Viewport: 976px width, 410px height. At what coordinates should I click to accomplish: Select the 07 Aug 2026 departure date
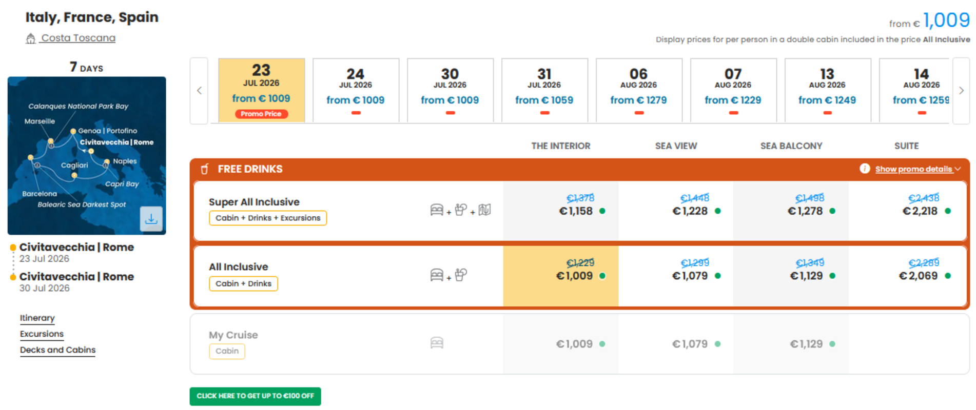click(x=733, y=90)
